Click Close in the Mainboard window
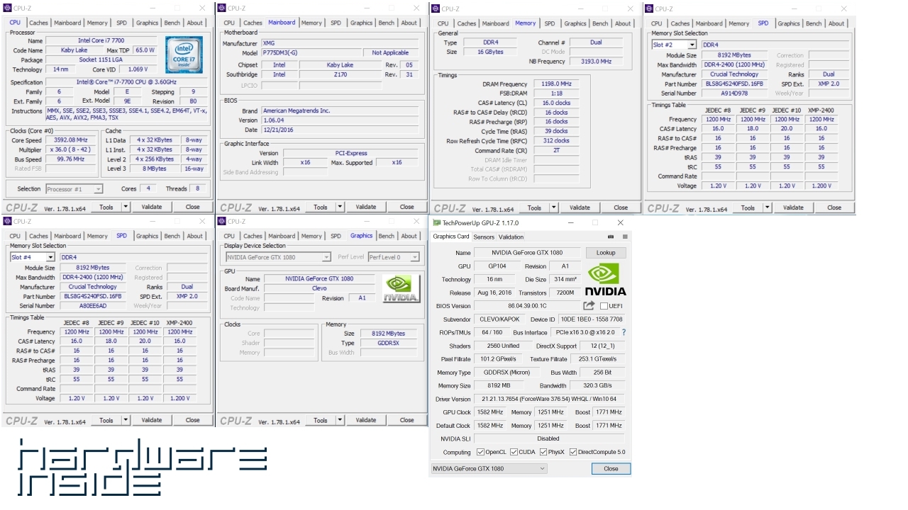 coord(406,208)
